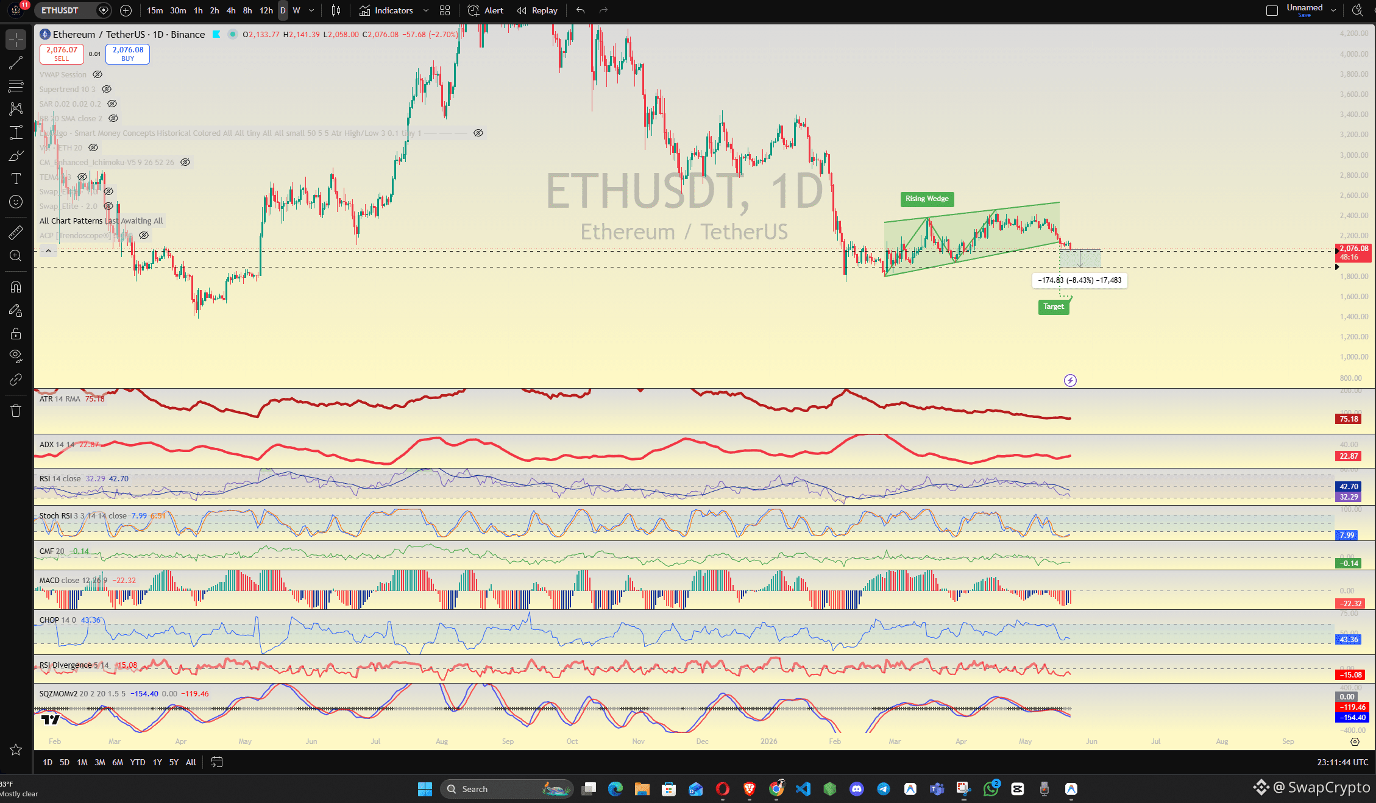Click the drawing sync link icon
The image size is (1376, 803).
coord(16,380)
